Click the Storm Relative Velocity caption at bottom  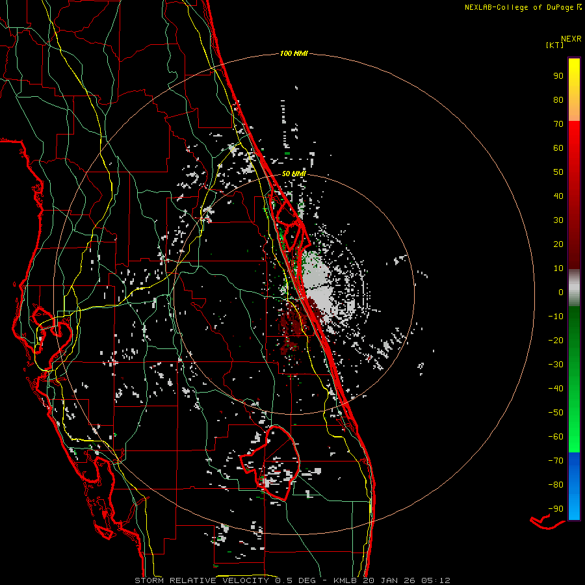click(292, 580)
